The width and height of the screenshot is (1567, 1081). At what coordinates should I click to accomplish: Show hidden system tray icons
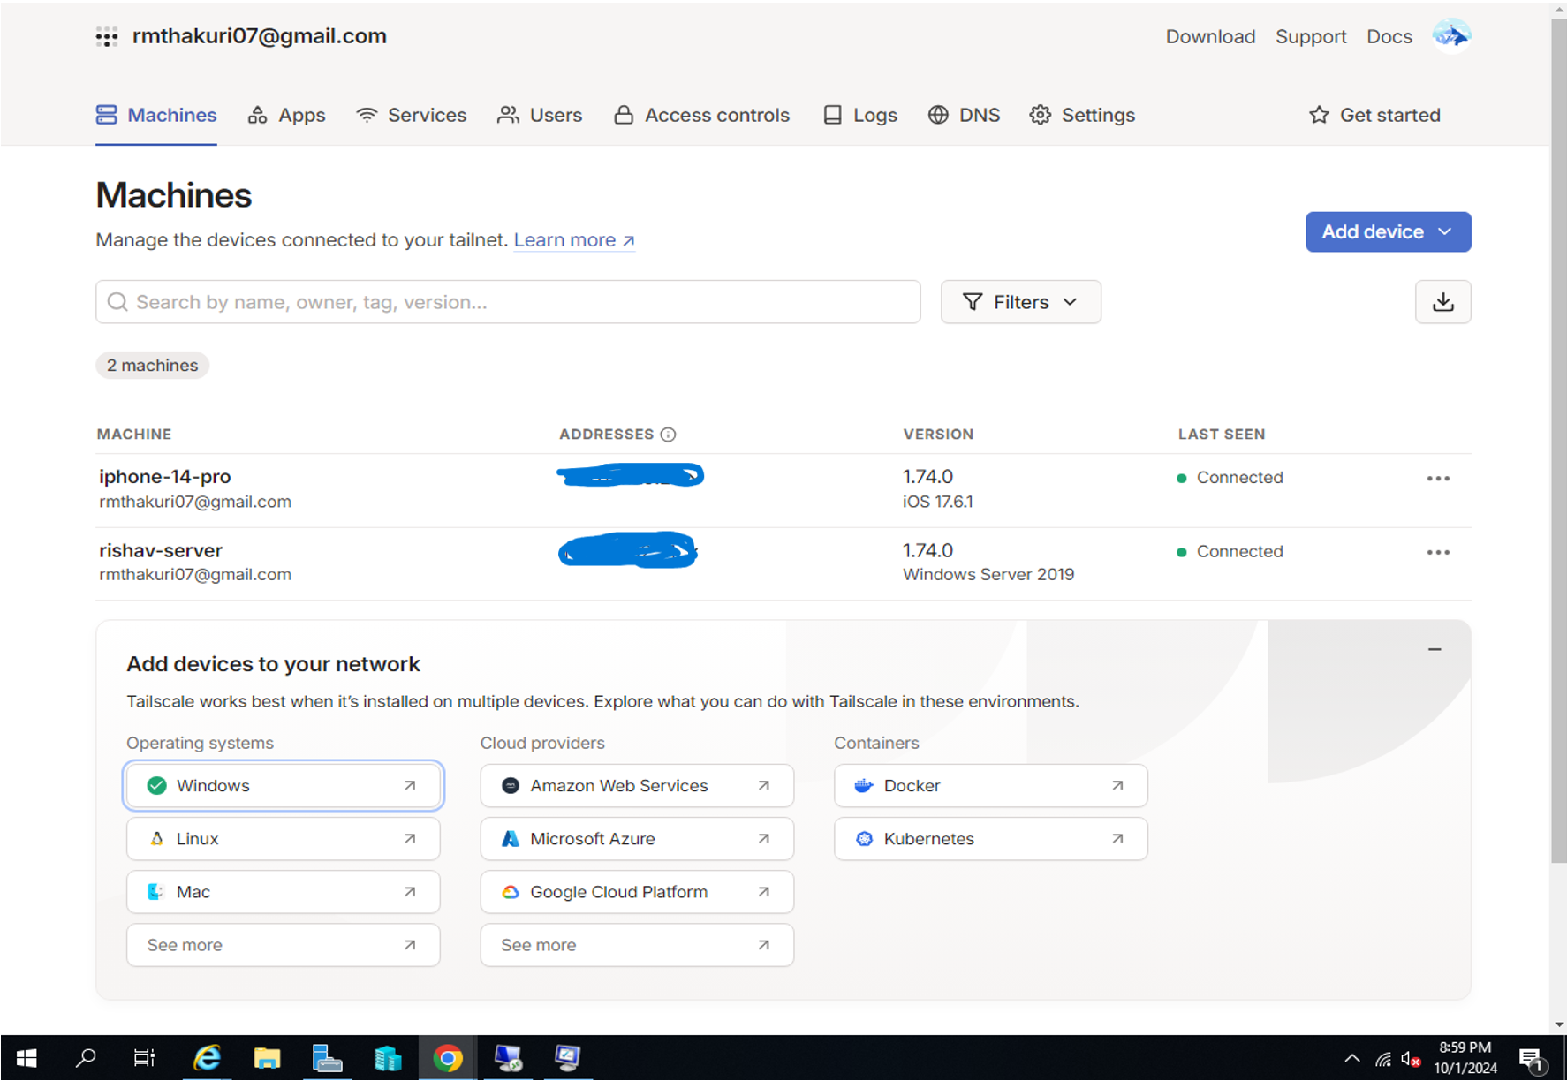point(1351,1058)
